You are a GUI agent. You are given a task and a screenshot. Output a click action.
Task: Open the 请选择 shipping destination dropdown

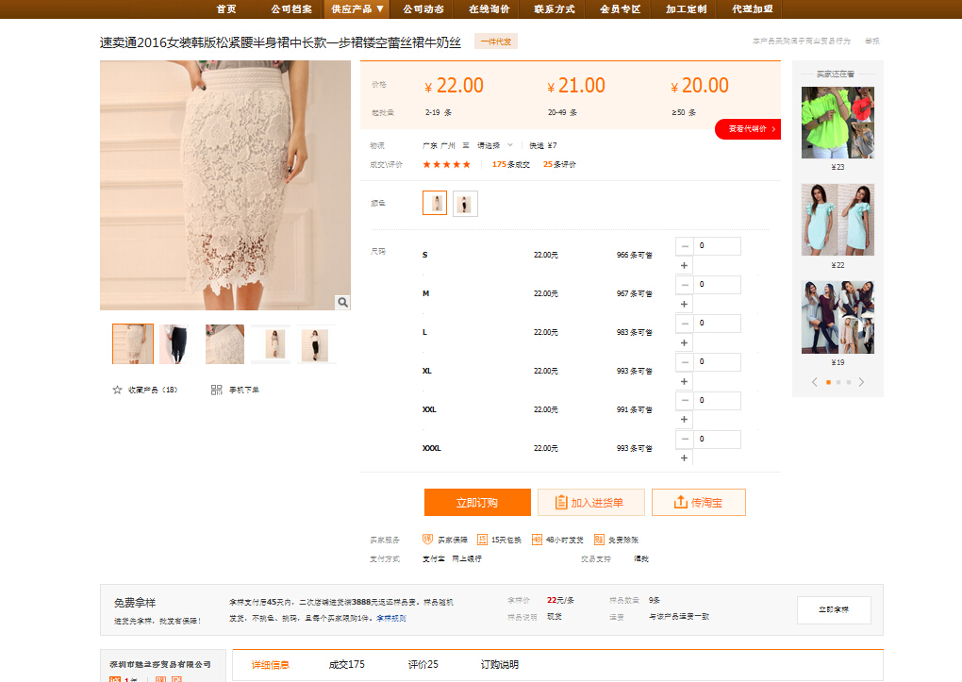click(494, 145)
